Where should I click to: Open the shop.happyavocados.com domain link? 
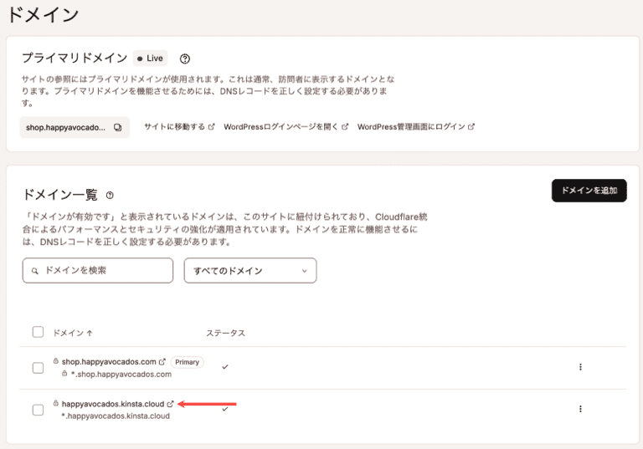(x=109, y=362)
